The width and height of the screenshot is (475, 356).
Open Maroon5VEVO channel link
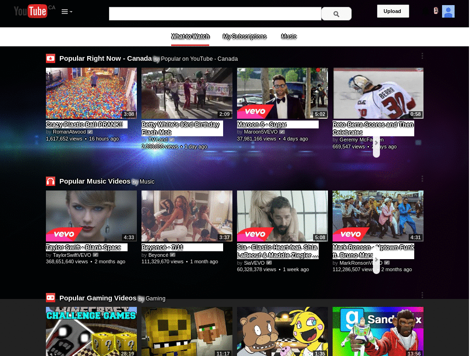click(261, 132)
